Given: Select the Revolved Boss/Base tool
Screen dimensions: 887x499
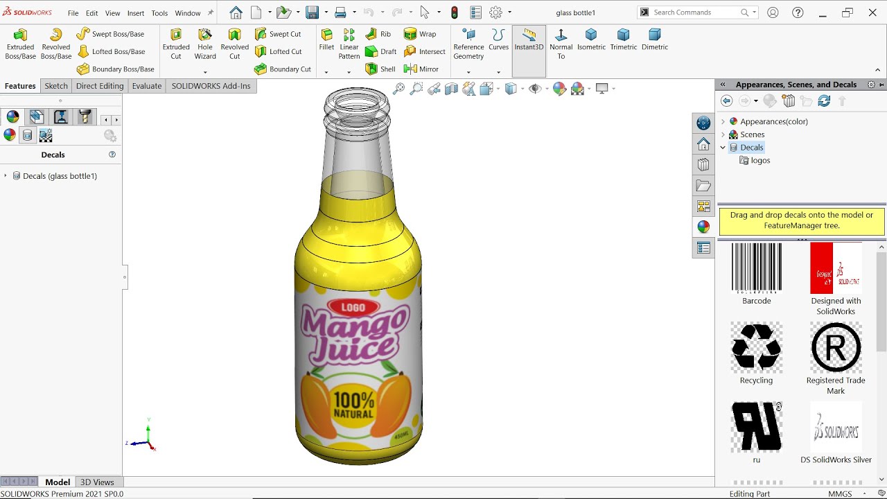Looking at the screenshot, I should 56,44.
